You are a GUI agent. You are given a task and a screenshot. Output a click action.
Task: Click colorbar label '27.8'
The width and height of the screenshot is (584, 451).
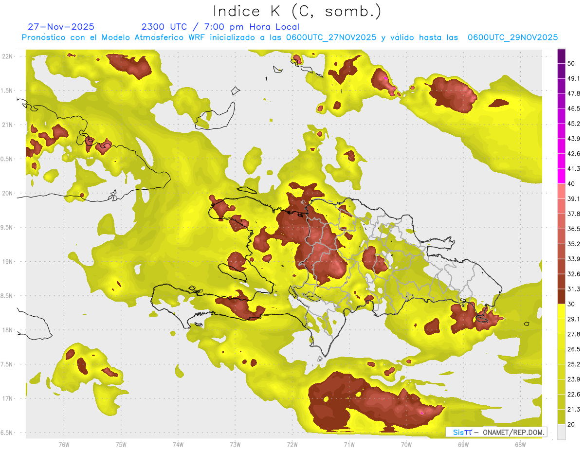(574, 334)
